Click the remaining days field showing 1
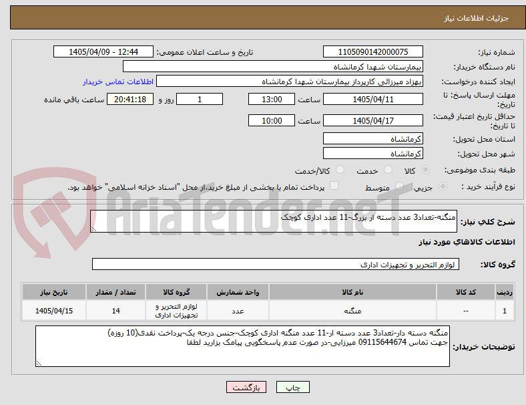Screen dimensions: 526x405 (x=200, y=99)
